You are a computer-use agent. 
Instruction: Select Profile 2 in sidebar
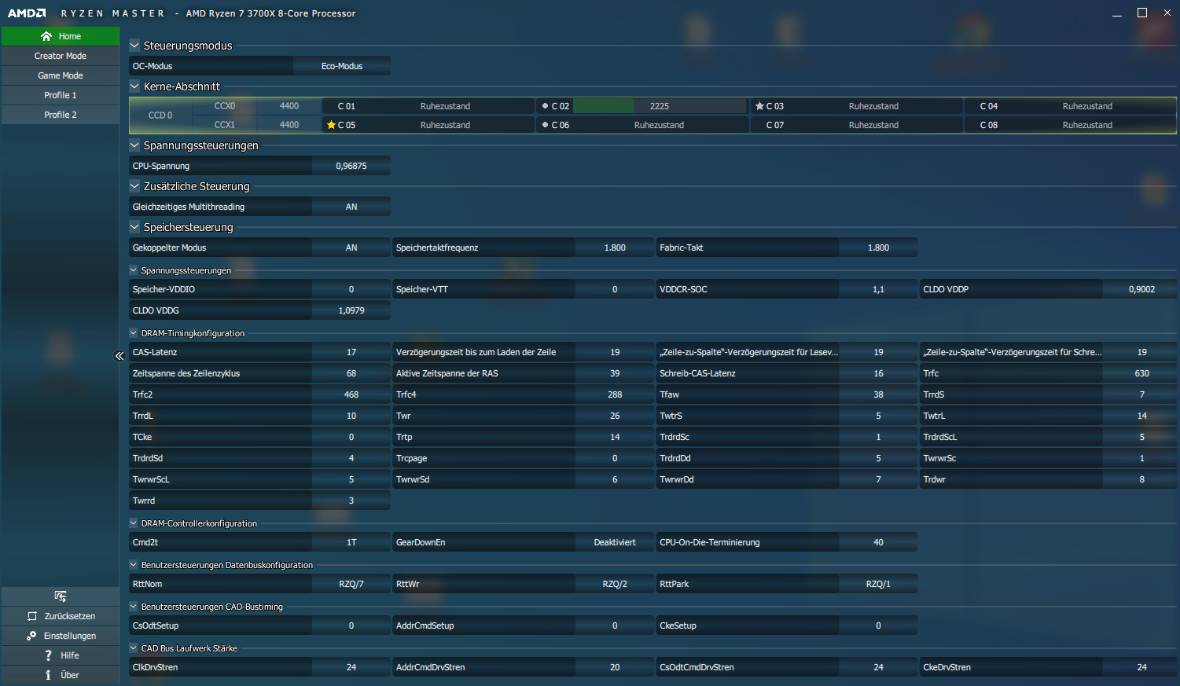pyautogui.click(x=61, y=115)
